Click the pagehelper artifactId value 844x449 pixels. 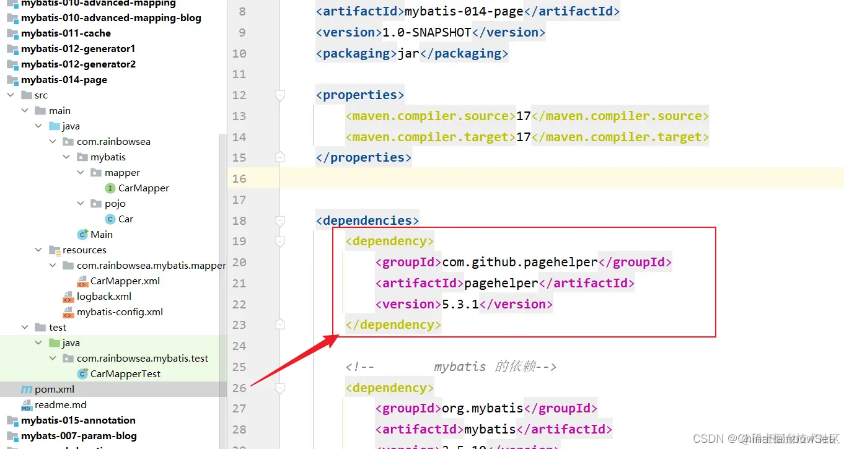[501, 284]
